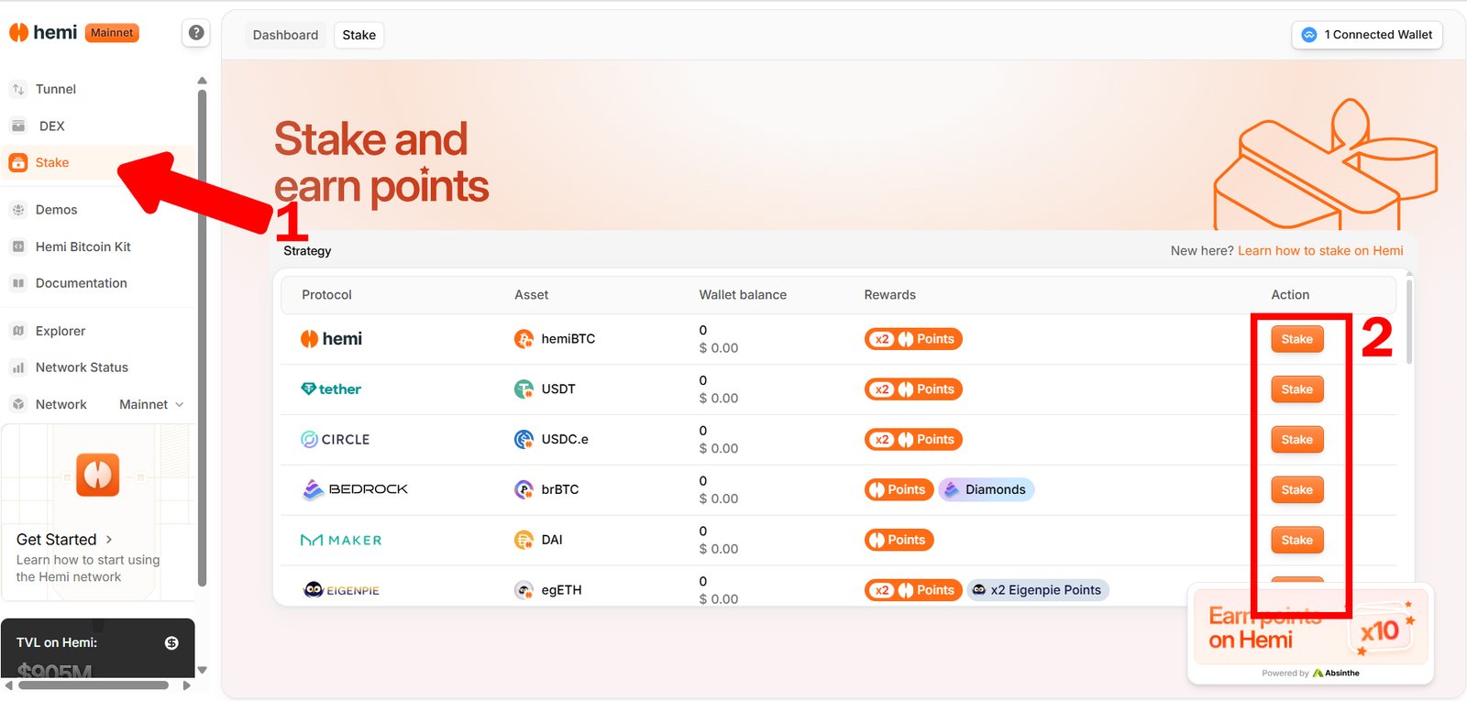Click the help question mark icon

196,33
